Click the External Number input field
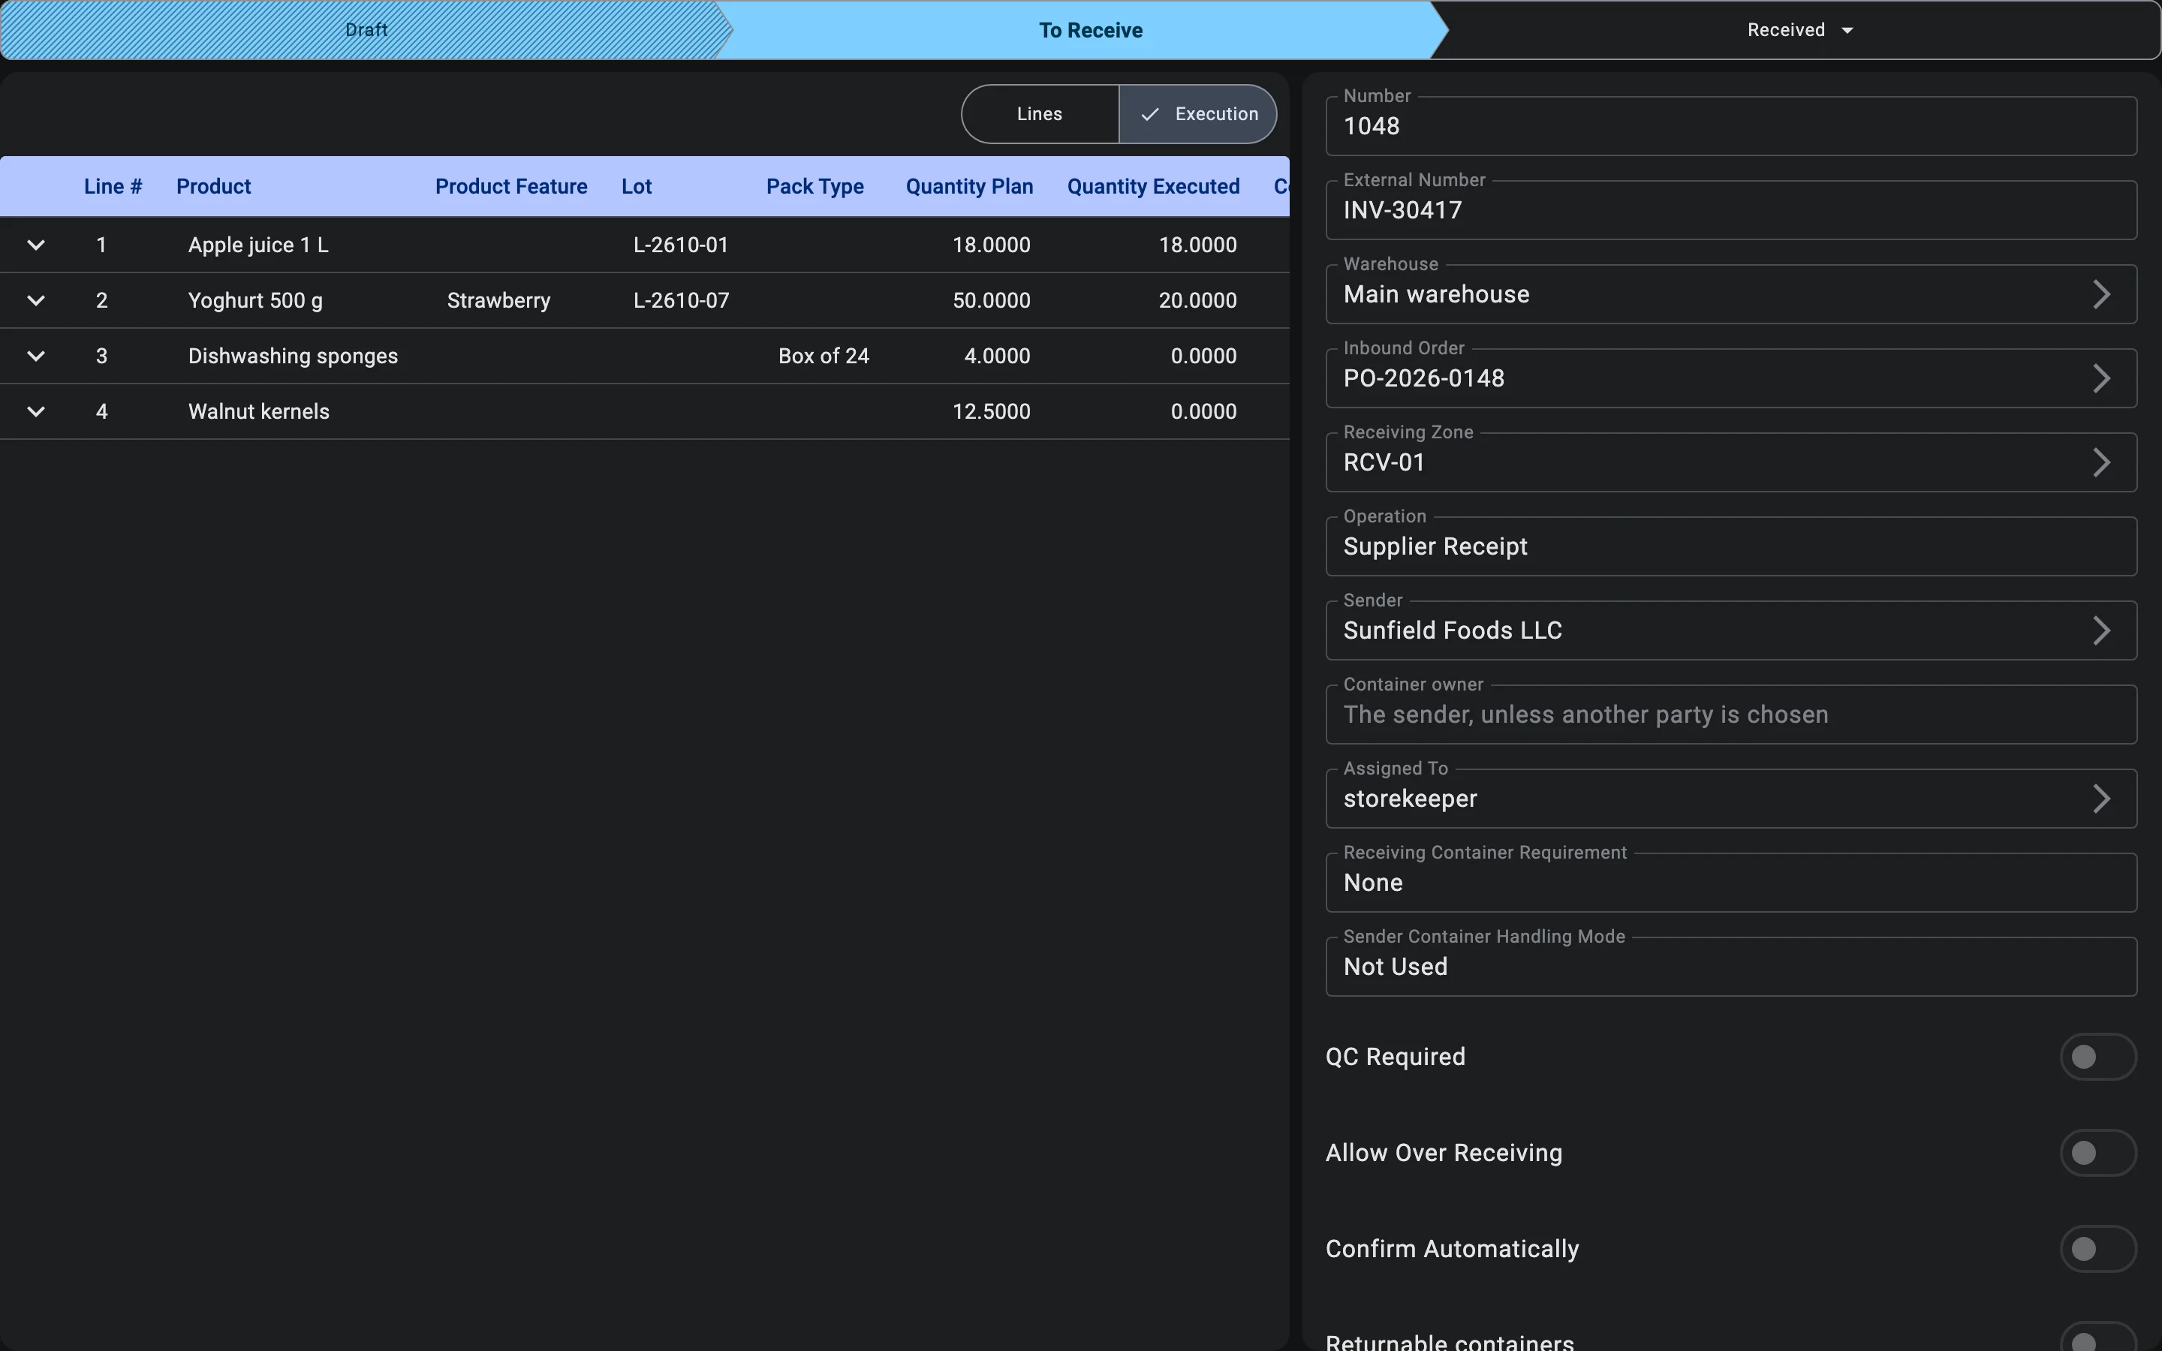Screen dimensions: 2162x1351 coord(1731,210)
